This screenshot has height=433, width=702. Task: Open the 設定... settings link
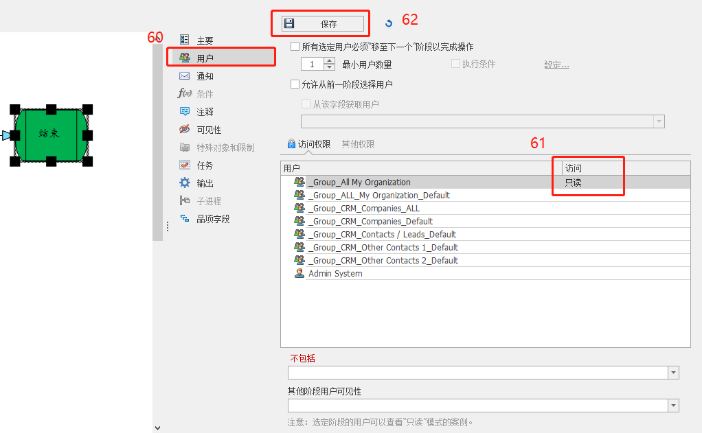tap(555, 63)
